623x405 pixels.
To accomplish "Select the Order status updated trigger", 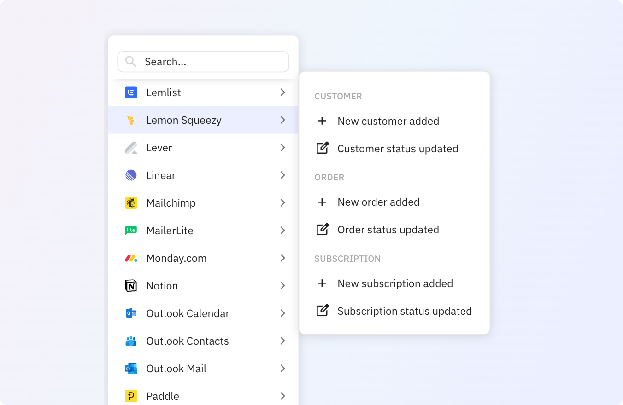I will click(394, 230).
